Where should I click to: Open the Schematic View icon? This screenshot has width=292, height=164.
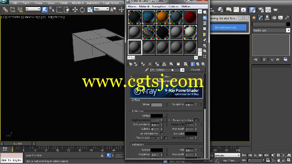(243, 9)
